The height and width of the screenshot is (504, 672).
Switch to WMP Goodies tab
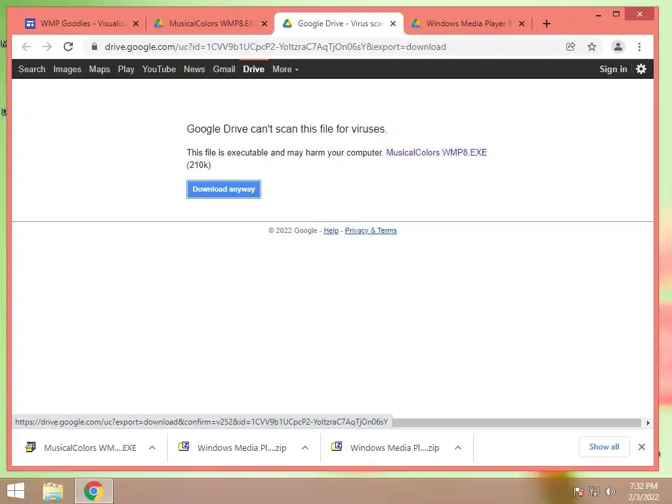pyautogui.click(x=81, y=24)
